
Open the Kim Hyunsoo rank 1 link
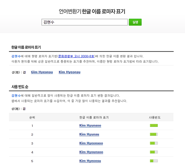tap(90, 125)
